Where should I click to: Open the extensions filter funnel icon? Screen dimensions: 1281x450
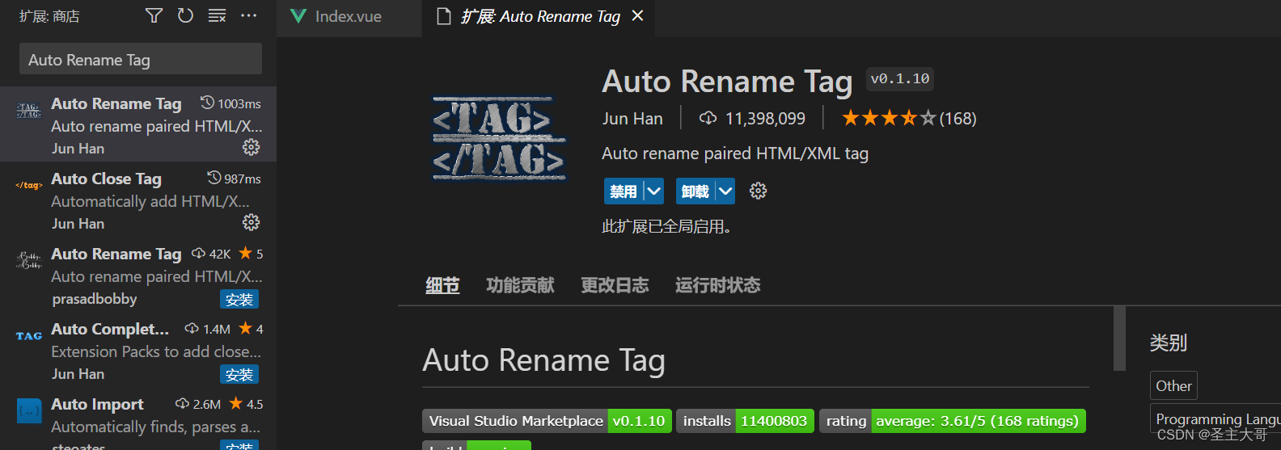(154, 15)
